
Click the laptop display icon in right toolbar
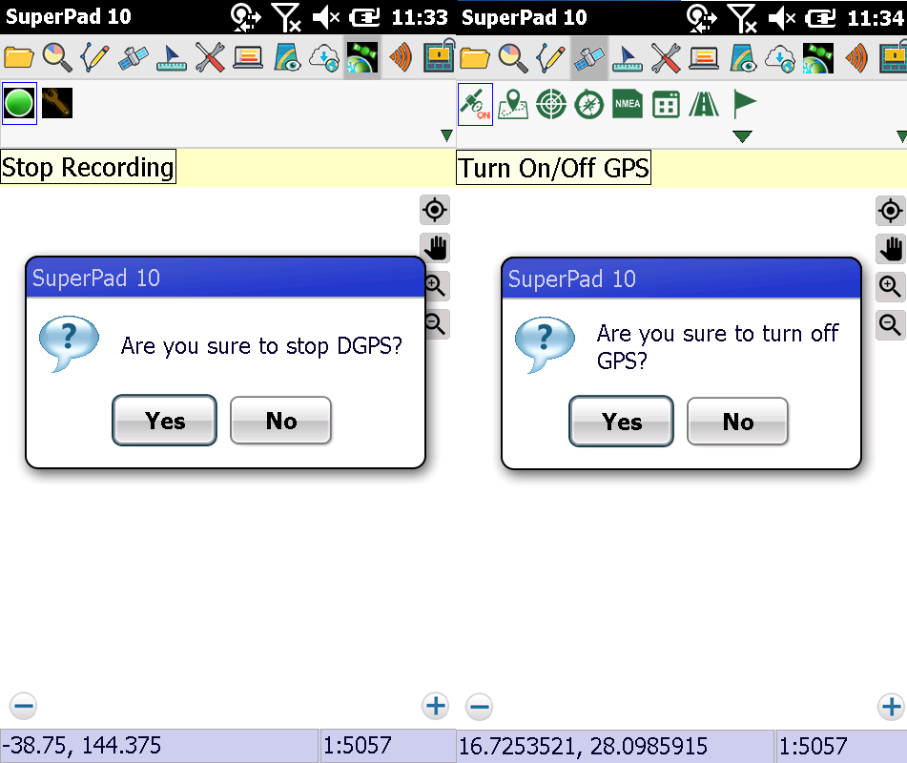pyautogui.click(x=704, y=59)
